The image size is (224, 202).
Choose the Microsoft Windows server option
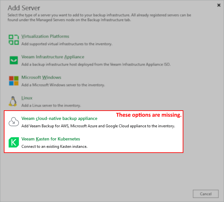[41, 77]
